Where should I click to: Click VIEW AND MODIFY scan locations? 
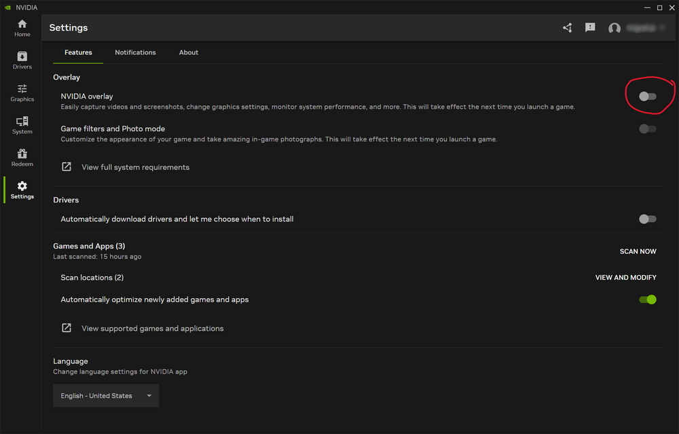click(x=625, y=278)
